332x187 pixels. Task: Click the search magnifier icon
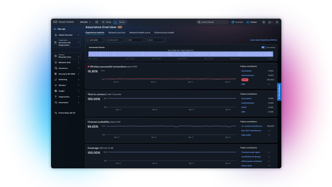pyautogui.click(x=199, y=22)
